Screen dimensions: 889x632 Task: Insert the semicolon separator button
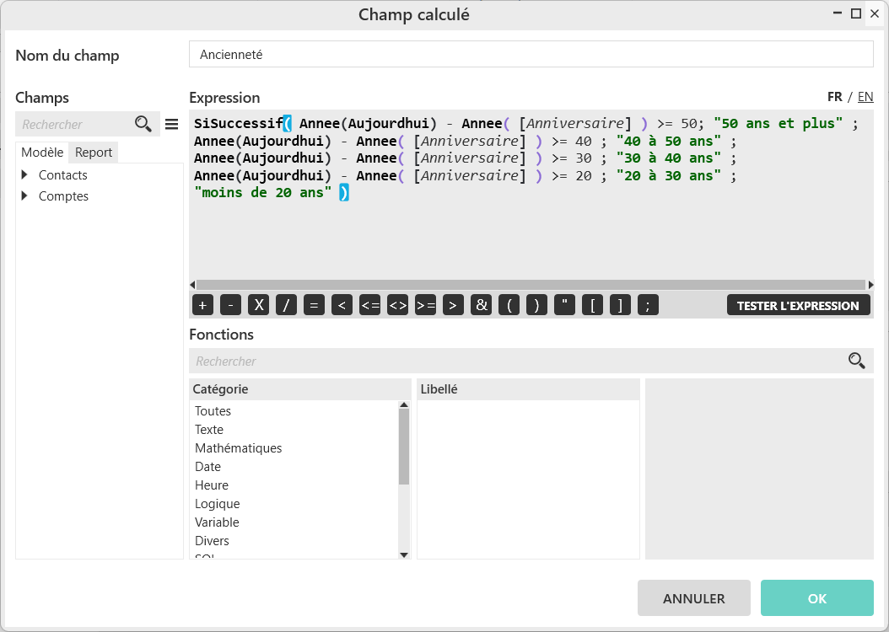click(648, 305)
